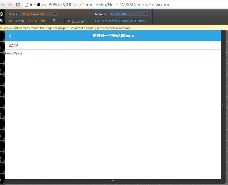Click the UA Mozilla user agent field
This screenshot has height=185, width=228.
point(124,21)
